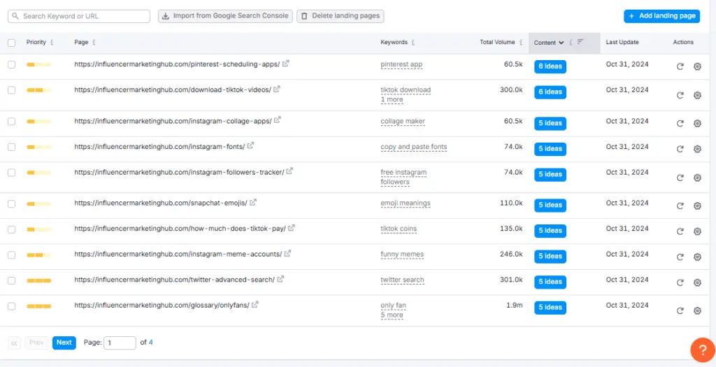Open settings gear for download-tiktok-videos row

click(697, 95)
